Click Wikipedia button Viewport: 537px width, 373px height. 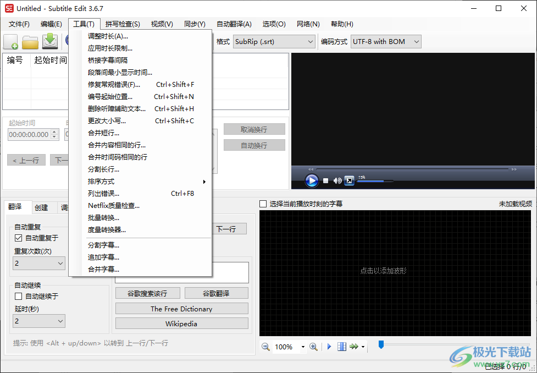point(182,324)
